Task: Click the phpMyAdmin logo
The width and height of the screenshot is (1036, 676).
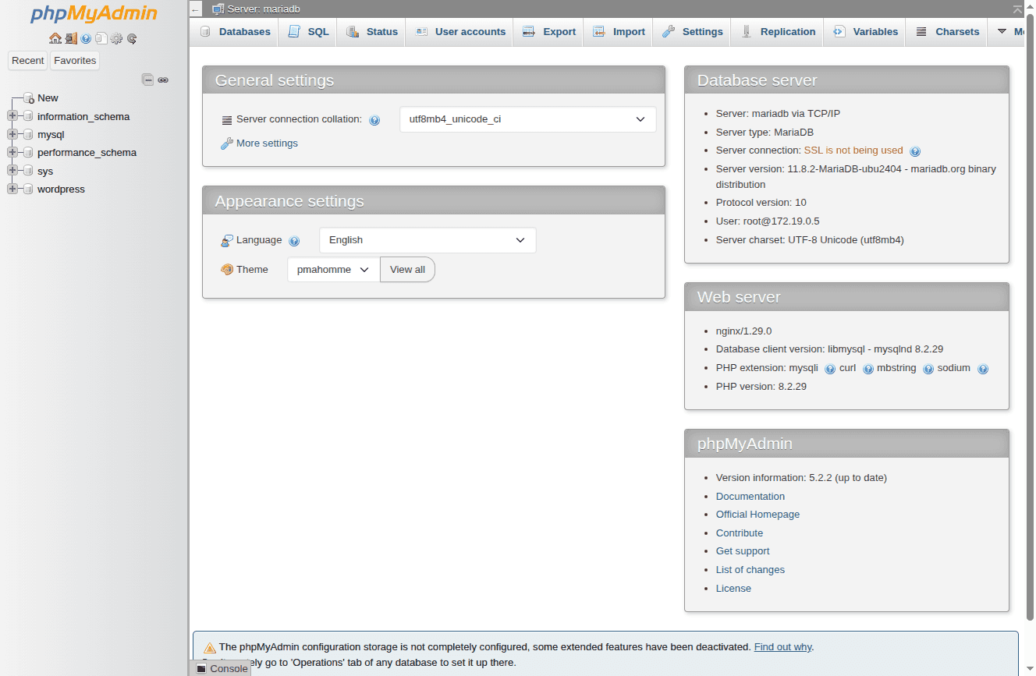Action: pyautogui.click(x=94, y=14)
